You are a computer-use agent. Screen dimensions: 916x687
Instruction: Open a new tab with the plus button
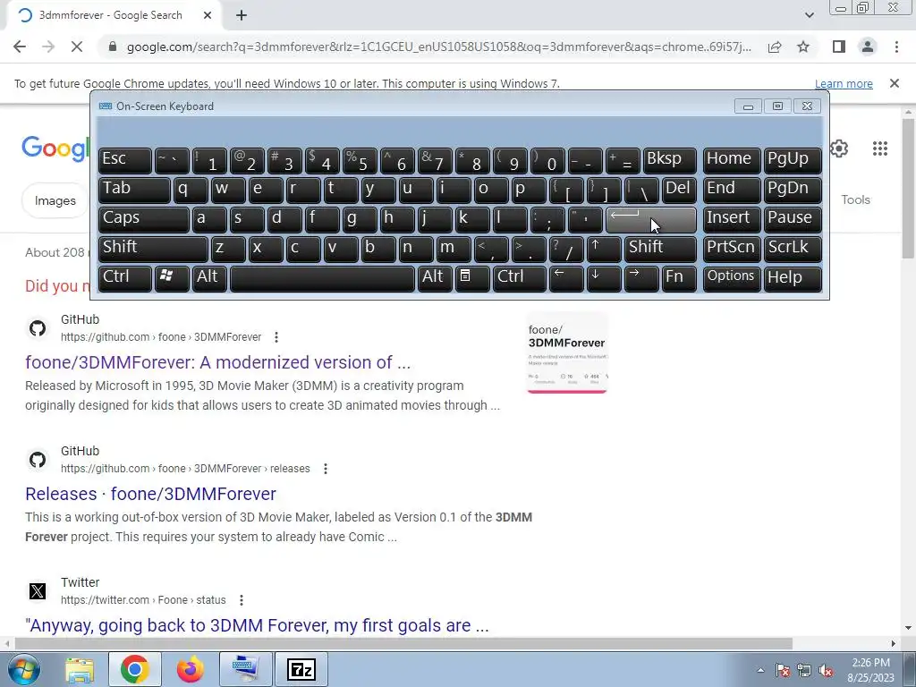tap(242, 15)
